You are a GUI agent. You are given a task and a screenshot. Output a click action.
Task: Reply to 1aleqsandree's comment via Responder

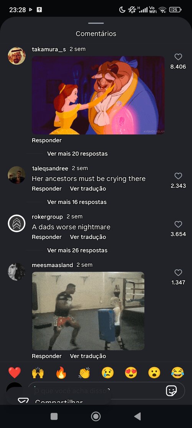click(x=47, y=189)
